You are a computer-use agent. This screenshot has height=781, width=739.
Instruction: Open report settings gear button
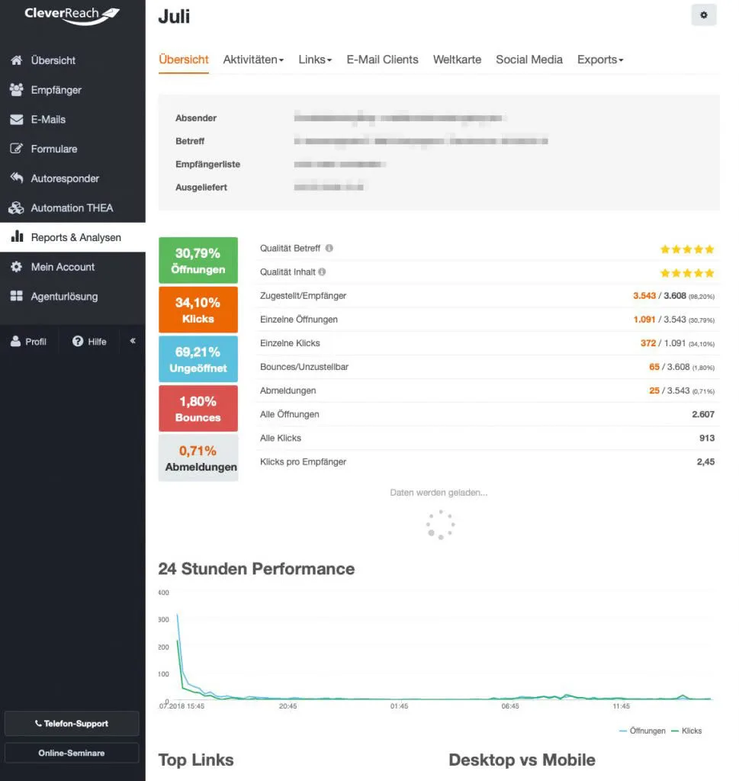704,15
